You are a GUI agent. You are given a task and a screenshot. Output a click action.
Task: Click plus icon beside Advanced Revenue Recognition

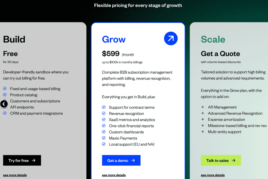[x=203, y=113]
